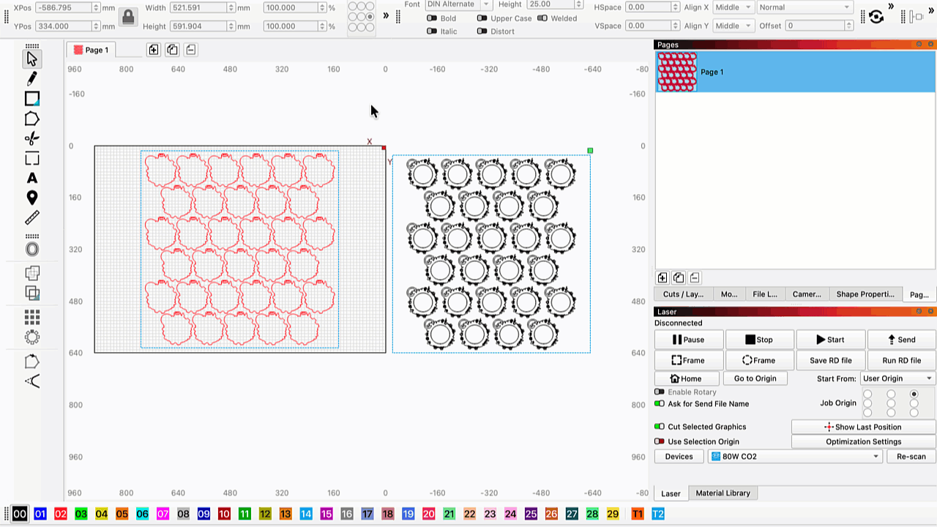This screenshot has width=937, height=527.
Task: Switch to Cuts / Layers tab
Action: coord(683,294)
